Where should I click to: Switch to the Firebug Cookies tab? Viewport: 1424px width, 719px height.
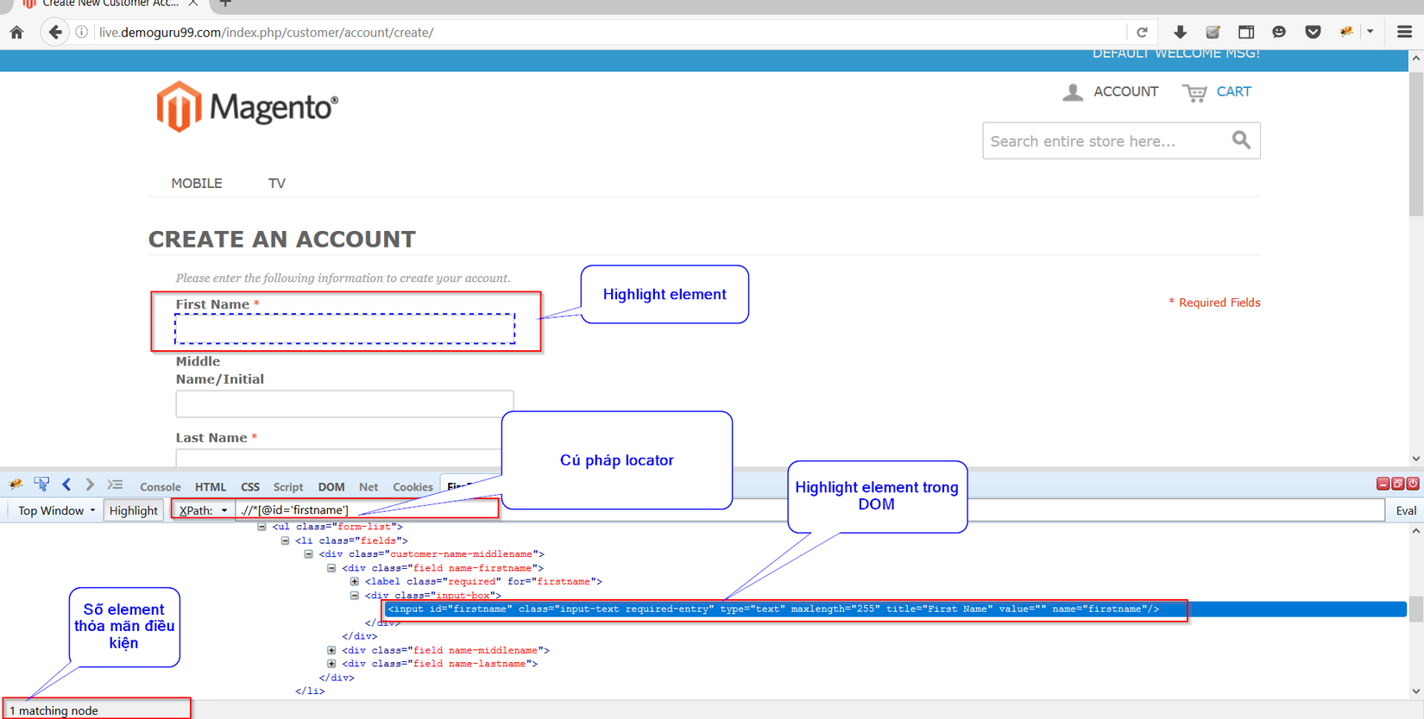(413, 487)
